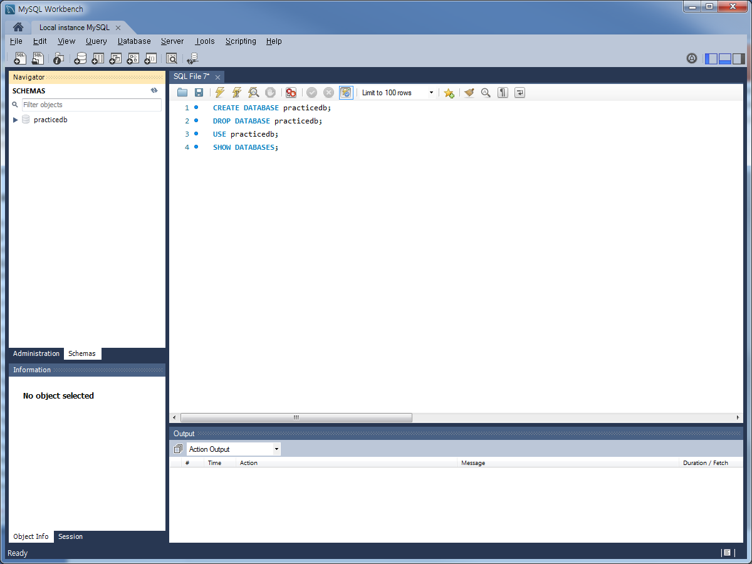Image resolution: width=752 pixels, height=564 pixels.
Task: Click the Message column header in Output
Action: (x=473, y=462)
